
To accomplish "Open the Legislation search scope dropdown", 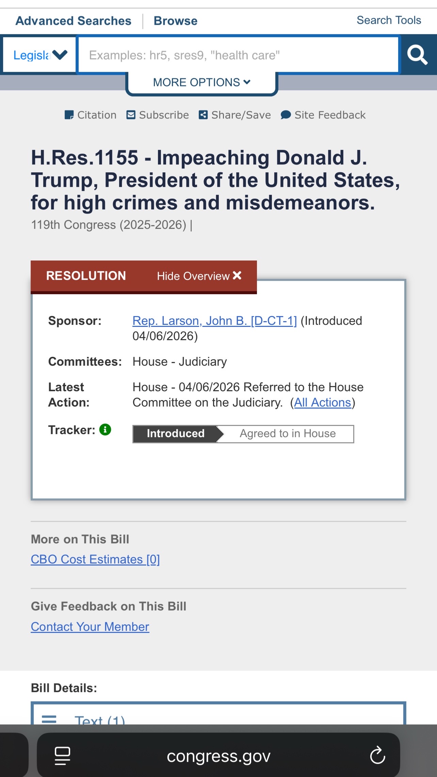I will coord(39,55).
